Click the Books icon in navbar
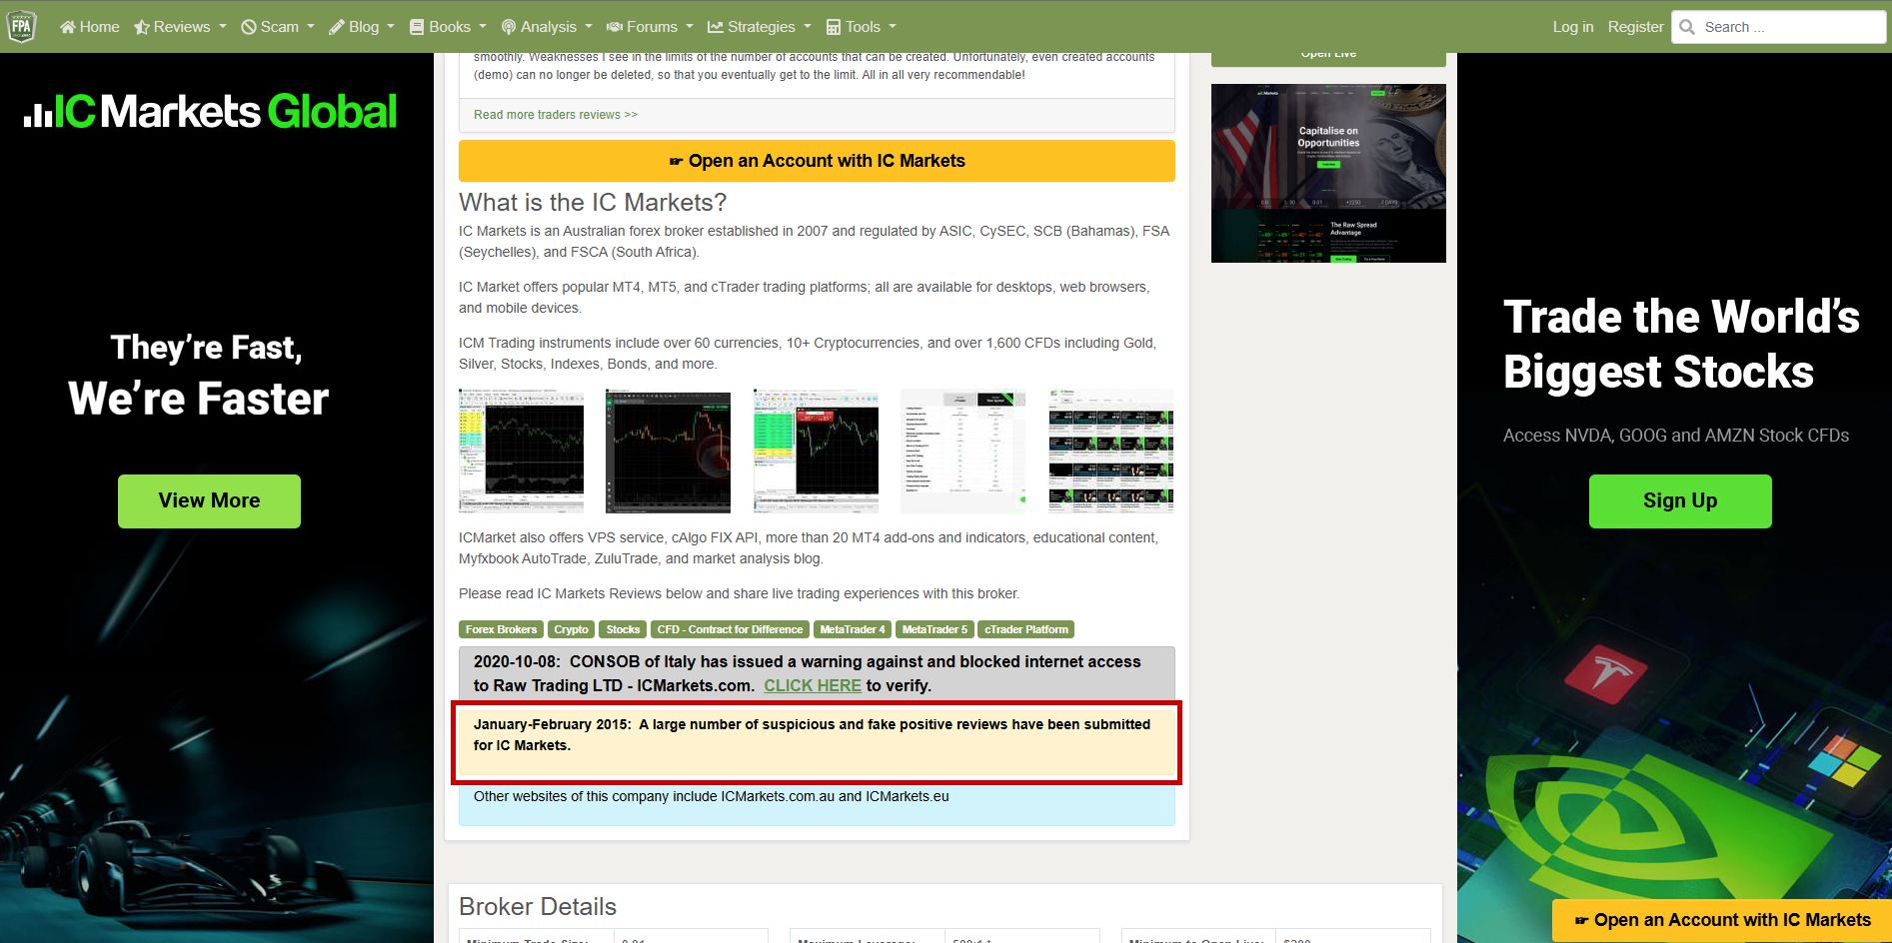1892x943 pixels. coord(417,27)
